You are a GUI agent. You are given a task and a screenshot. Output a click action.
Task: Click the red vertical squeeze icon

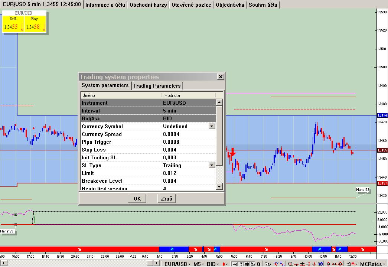coord(314,264)
